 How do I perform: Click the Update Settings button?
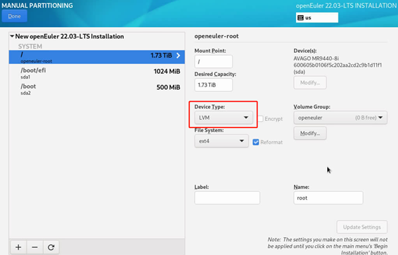[362, 227]
